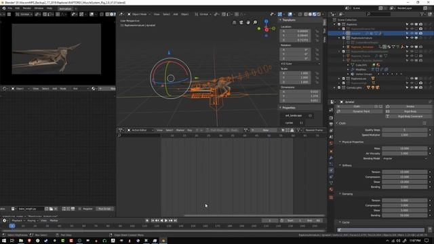
Task: Toggle eye visibility of the Camera Lights collection
Action: (x=412, y=87)
